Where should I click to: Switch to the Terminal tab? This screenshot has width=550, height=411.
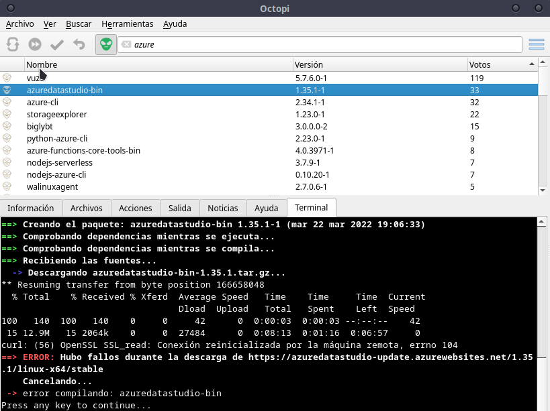coord(311,207)
